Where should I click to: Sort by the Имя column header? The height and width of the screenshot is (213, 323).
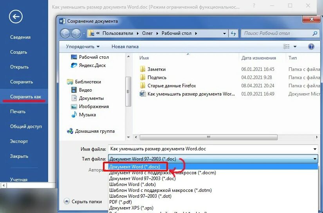tap(144, 58)
